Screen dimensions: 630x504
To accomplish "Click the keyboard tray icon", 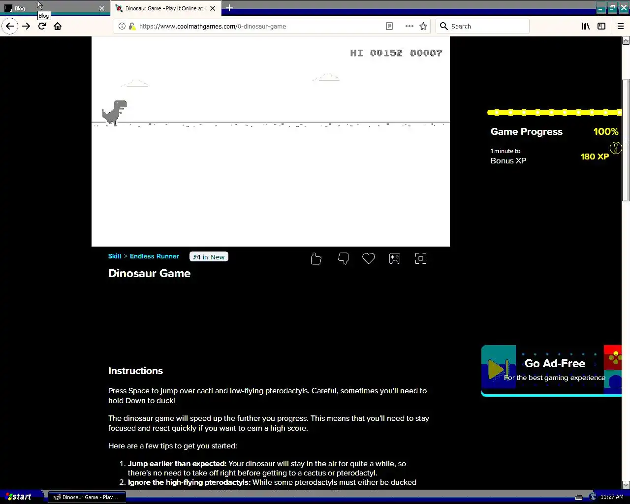I will click(579, 497).
